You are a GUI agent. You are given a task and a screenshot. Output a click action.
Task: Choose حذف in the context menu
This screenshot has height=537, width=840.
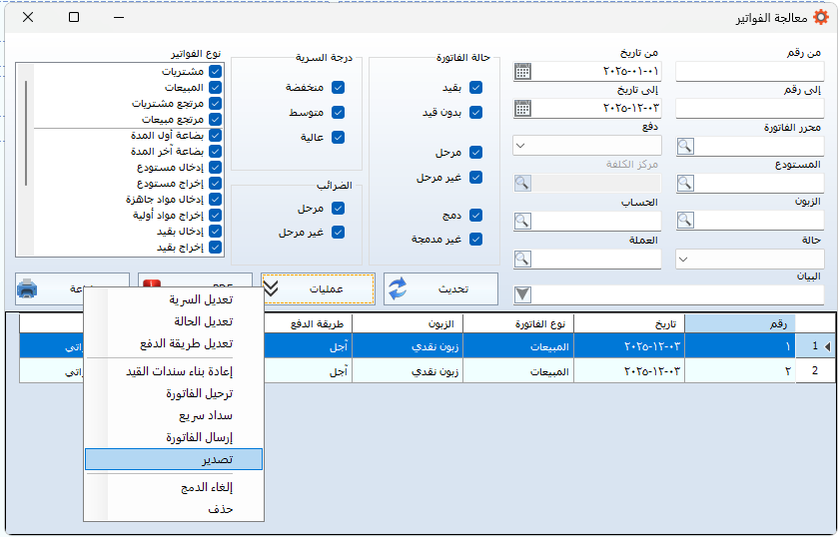point(174,508)
